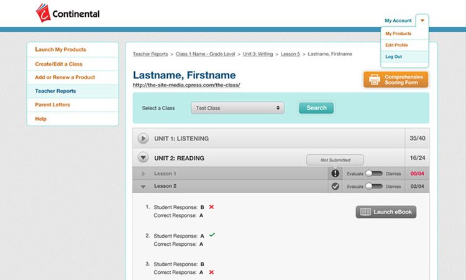
Task: Click red X next to question 1 response
Action: coord(211,207)
